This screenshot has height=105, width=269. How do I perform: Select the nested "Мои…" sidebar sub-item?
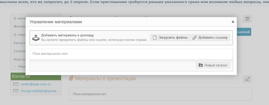(22, 66)
